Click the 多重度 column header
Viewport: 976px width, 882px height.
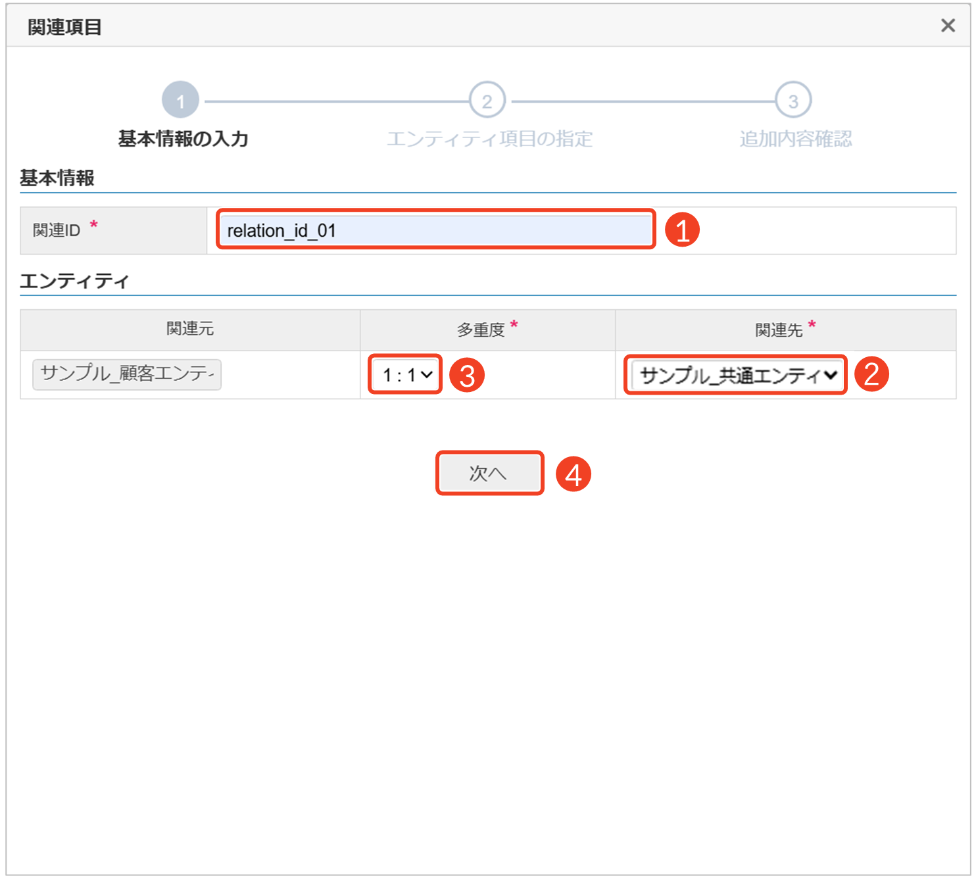coord(481,330)
